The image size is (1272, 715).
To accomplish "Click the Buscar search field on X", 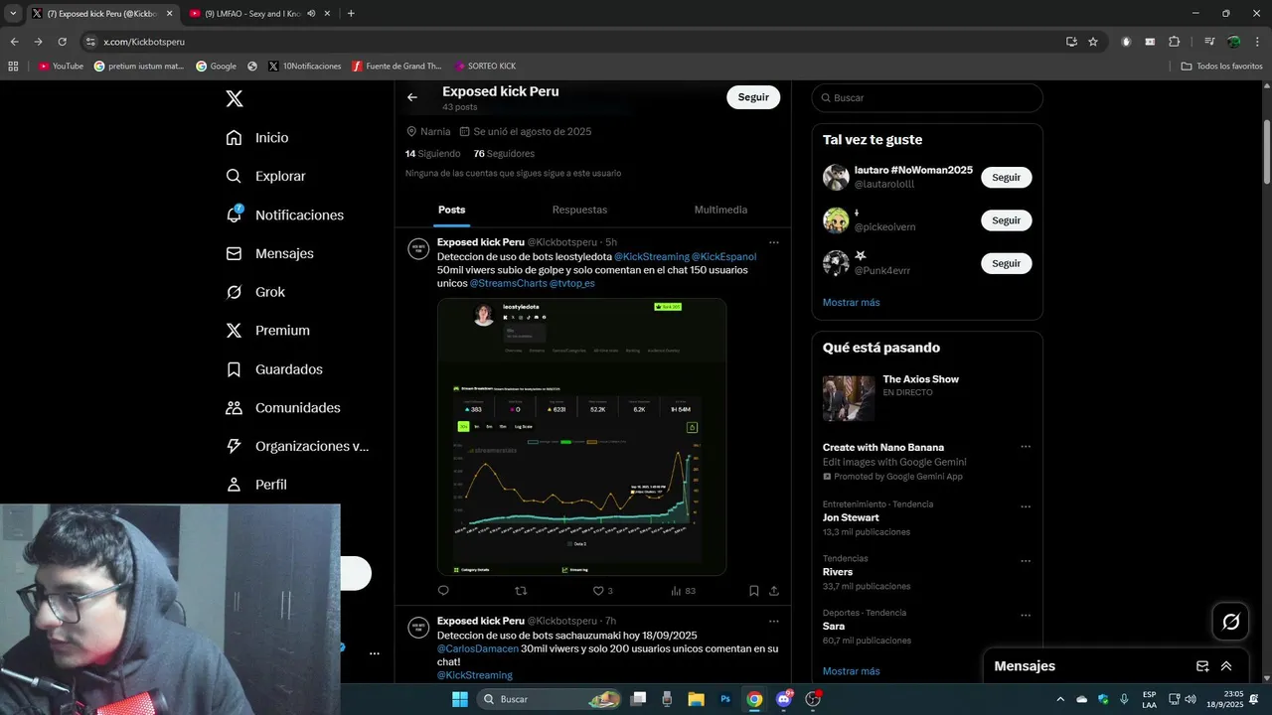I will point(927,97).
